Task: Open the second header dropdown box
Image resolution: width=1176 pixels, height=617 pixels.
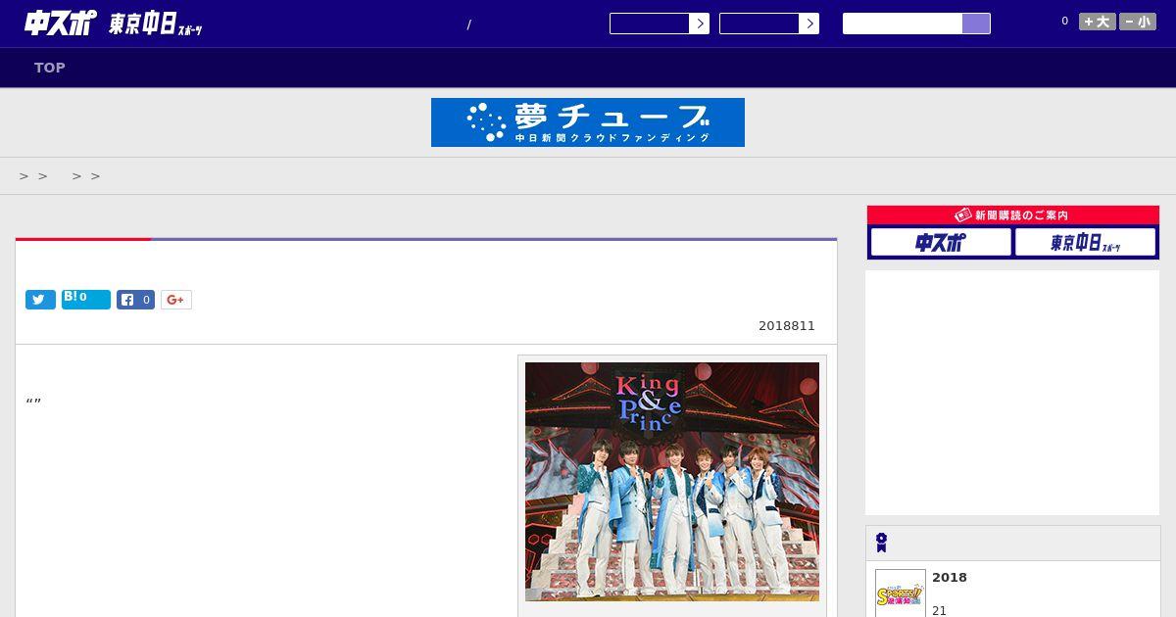Action: click(x=768, y=24)
